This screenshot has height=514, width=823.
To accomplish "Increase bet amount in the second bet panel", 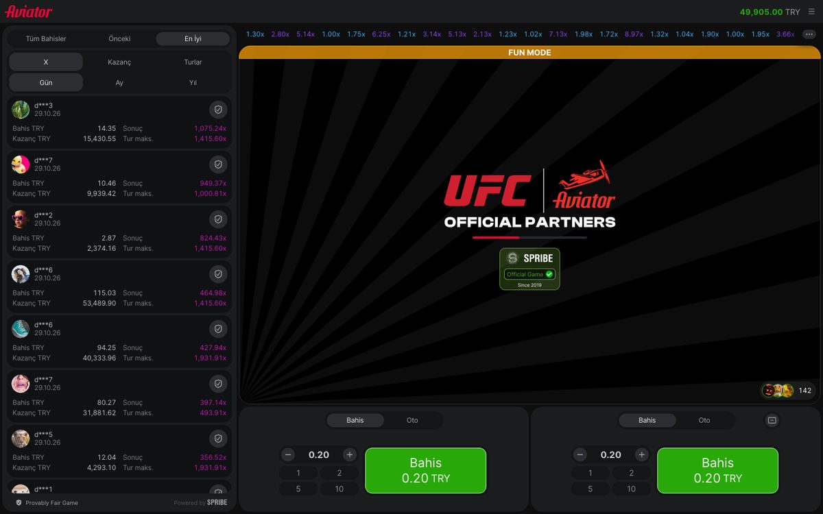I will (642, 454).
